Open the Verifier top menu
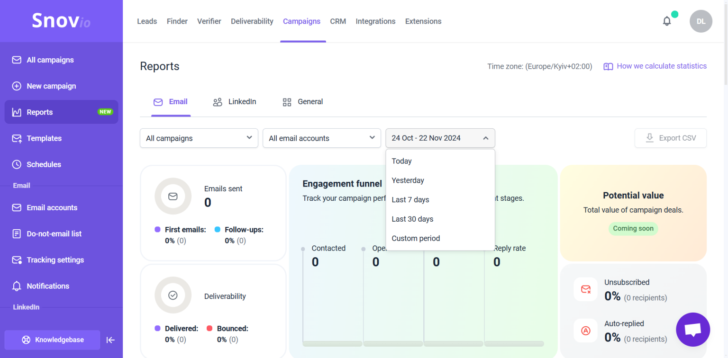The image size is (728, 358). 209,21
